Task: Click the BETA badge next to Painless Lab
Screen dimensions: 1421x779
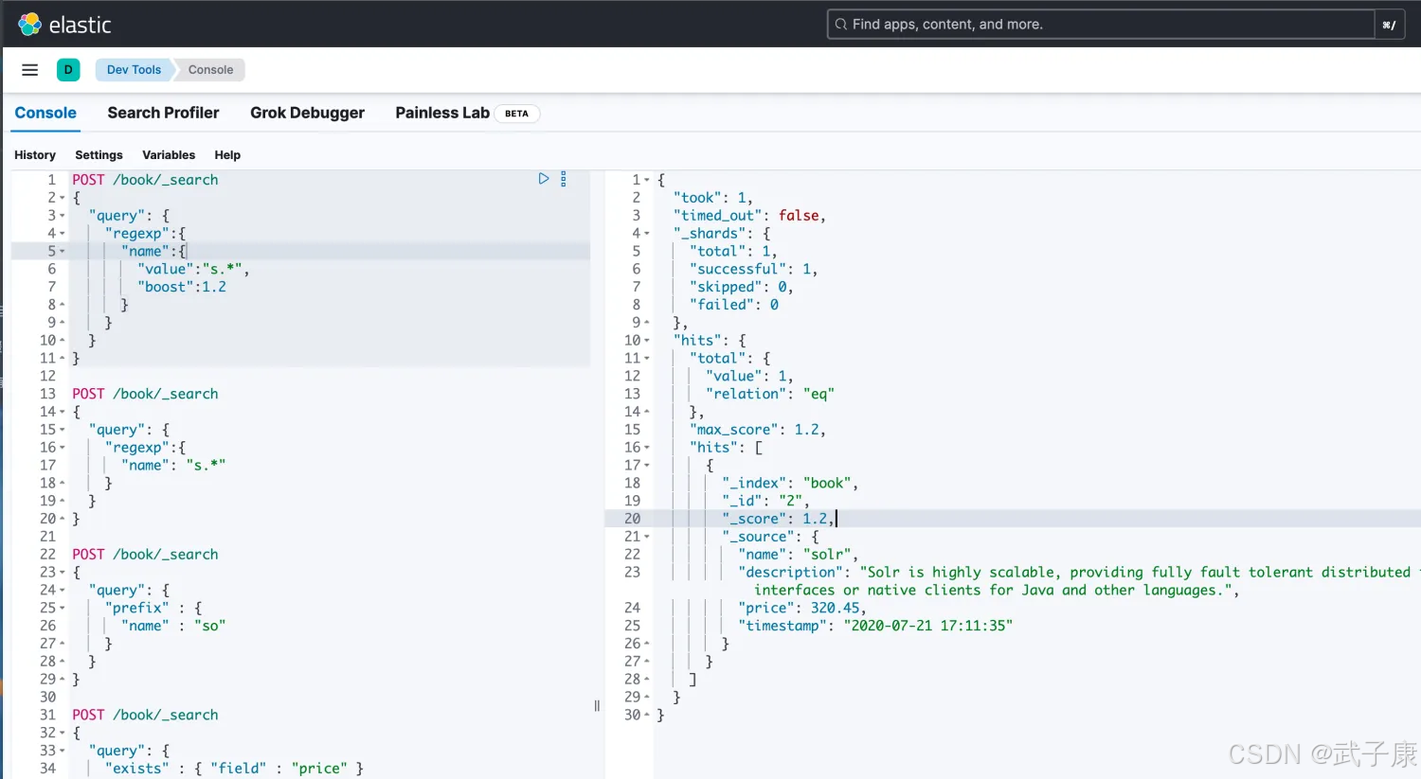Action: 516,114
